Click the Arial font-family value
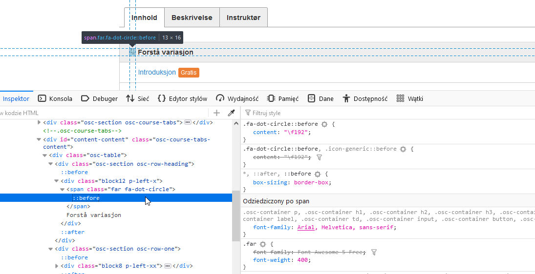The width and height of the screenshot is (535, 274). tap(307, 227)
